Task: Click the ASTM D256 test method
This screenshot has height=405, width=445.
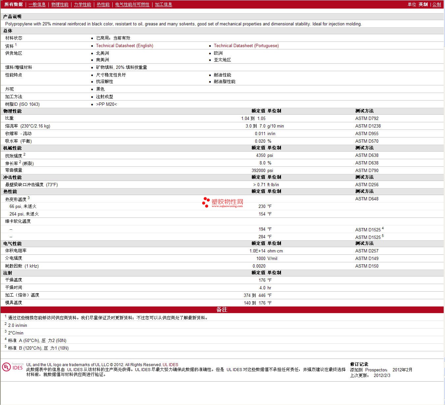Action: pos(367,185)
